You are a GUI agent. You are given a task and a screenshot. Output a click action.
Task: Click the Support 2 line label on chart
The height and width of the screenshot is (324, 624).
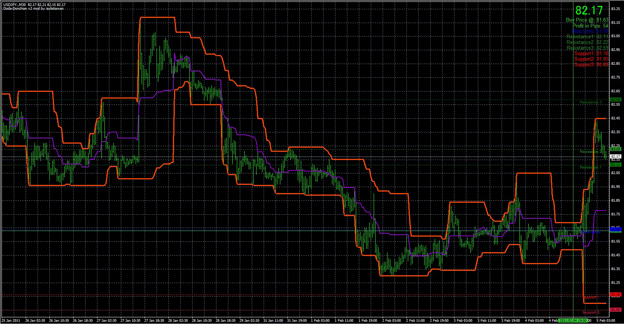591,312
